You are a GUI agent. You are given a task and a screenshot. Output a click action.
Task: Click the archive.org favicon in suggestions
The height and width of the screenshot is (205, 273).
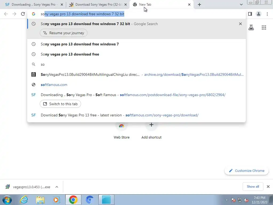pyautogui.click(x=34, y=74)
